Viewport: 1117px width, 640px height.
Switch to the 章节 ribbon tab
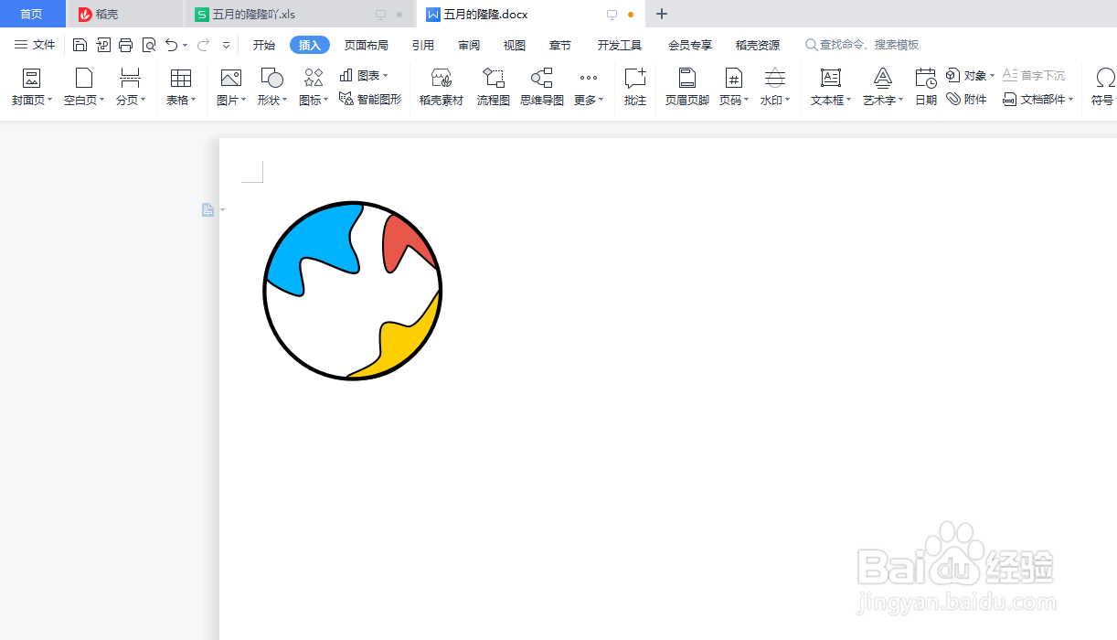pos(560,45)
